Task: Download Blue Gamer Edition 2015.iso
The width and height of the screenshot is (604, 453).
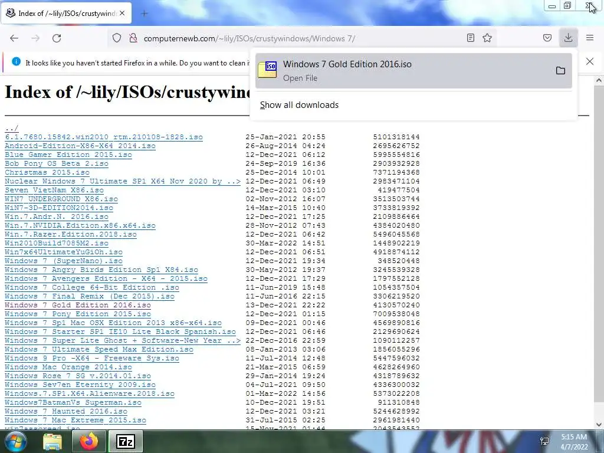Action: pos(68,155)
